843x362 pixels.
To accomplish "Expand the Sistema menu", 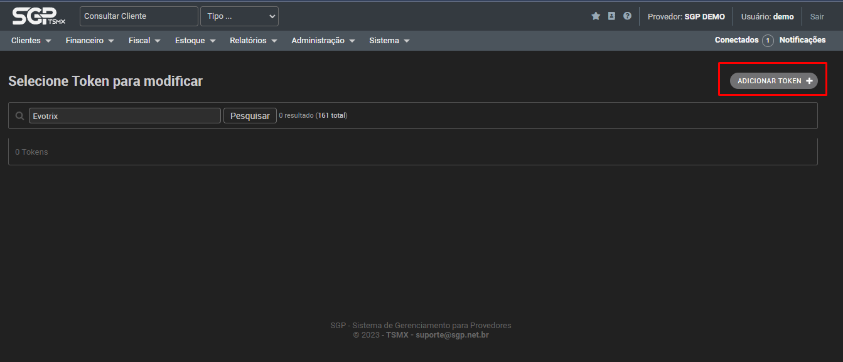I will (389, 41).
